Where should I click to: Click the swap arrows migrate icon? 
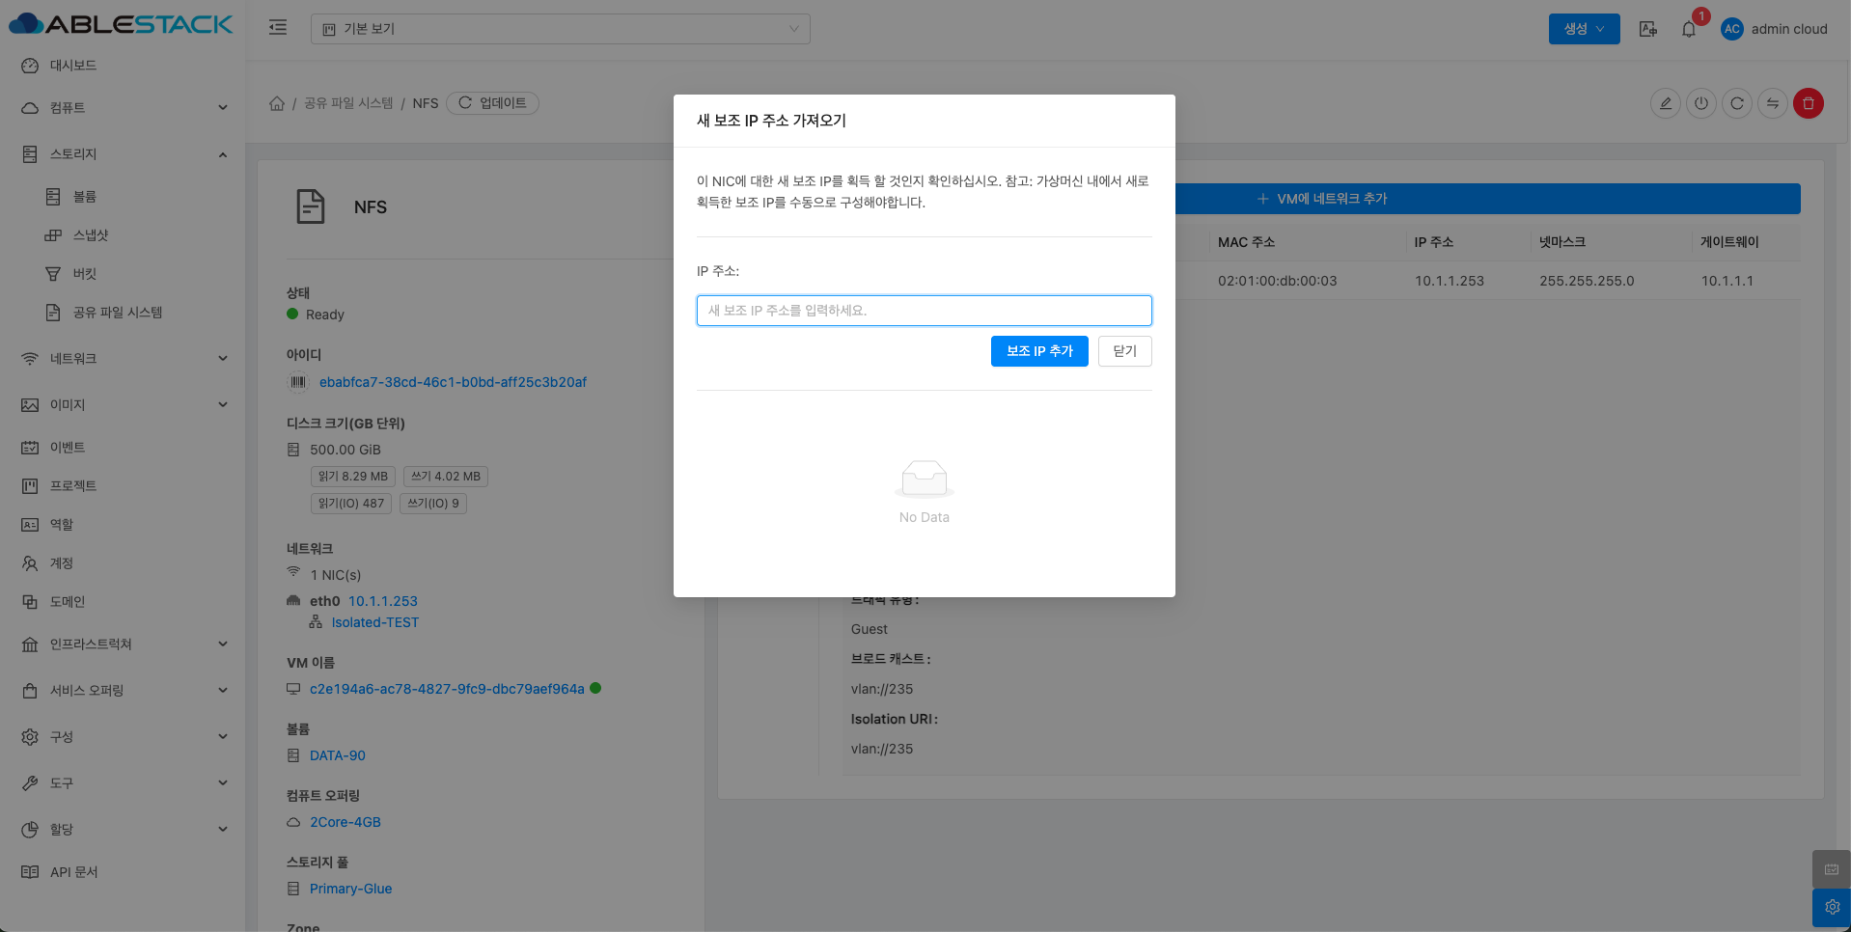tap(1773, 103)
